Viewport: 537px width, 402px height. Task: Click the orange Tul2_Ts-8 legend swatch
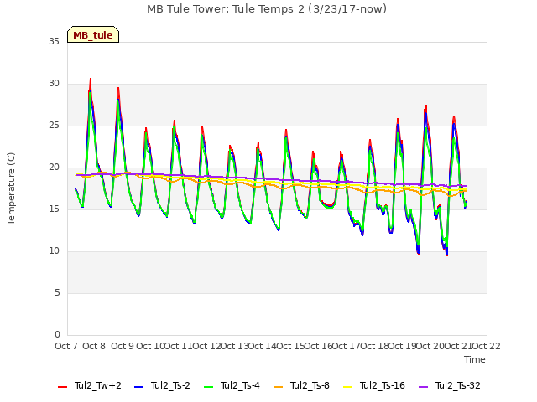coord(278,387)
